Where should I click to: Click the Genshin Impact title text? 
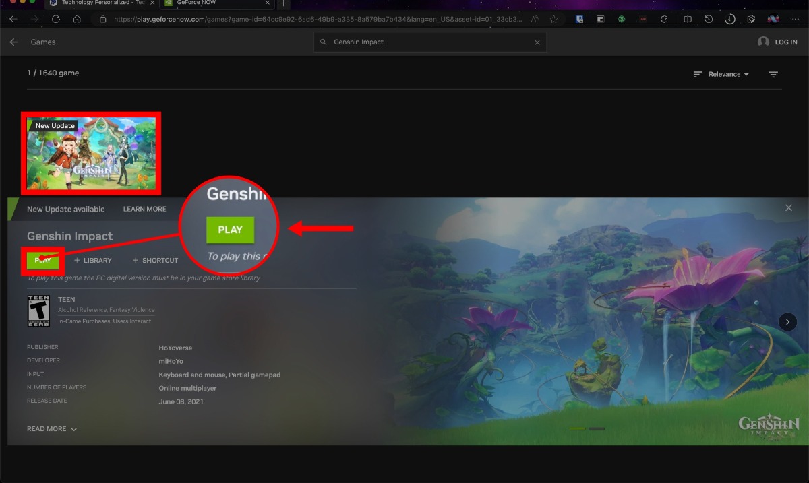(x=70, y=236)
